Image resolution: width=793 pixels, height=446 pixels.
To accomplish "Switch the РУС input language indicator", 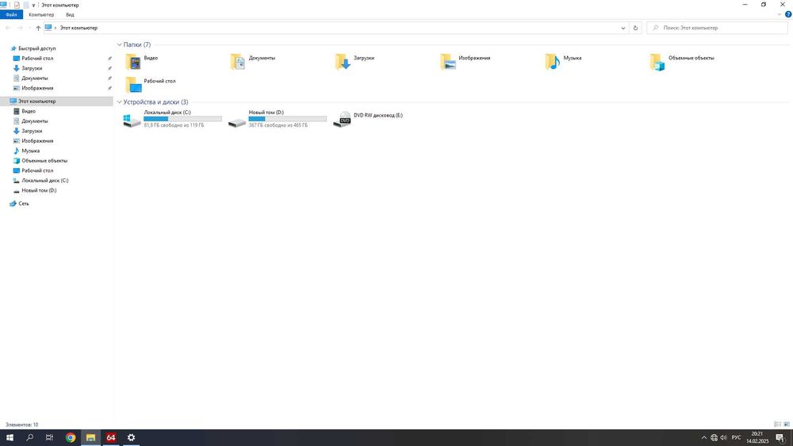I will click(736, 437).
